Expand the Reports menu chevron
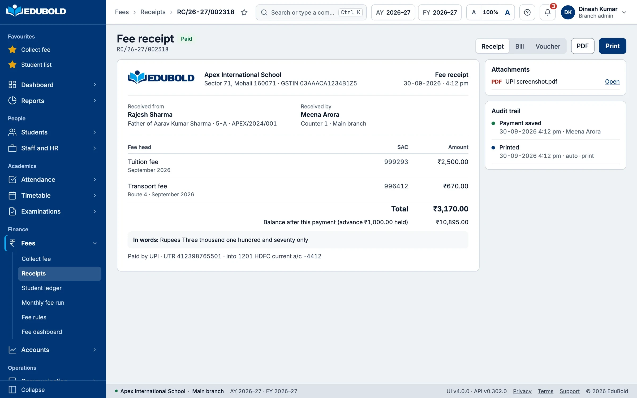Viewport: 637px width, 398px height. pyautogui.click(x=94, y=101)
